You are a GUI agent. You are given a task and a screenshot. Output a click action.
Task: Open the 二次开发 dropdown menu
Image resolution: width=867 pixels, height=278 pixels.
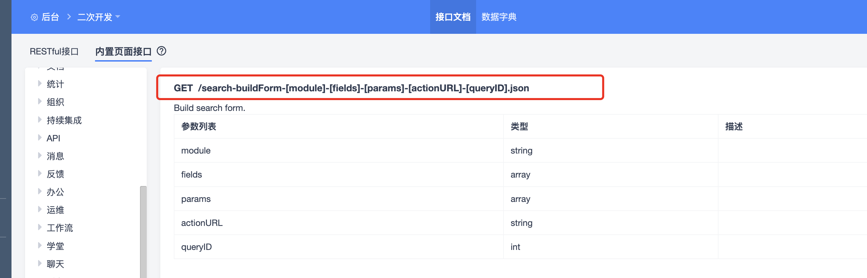98,17
